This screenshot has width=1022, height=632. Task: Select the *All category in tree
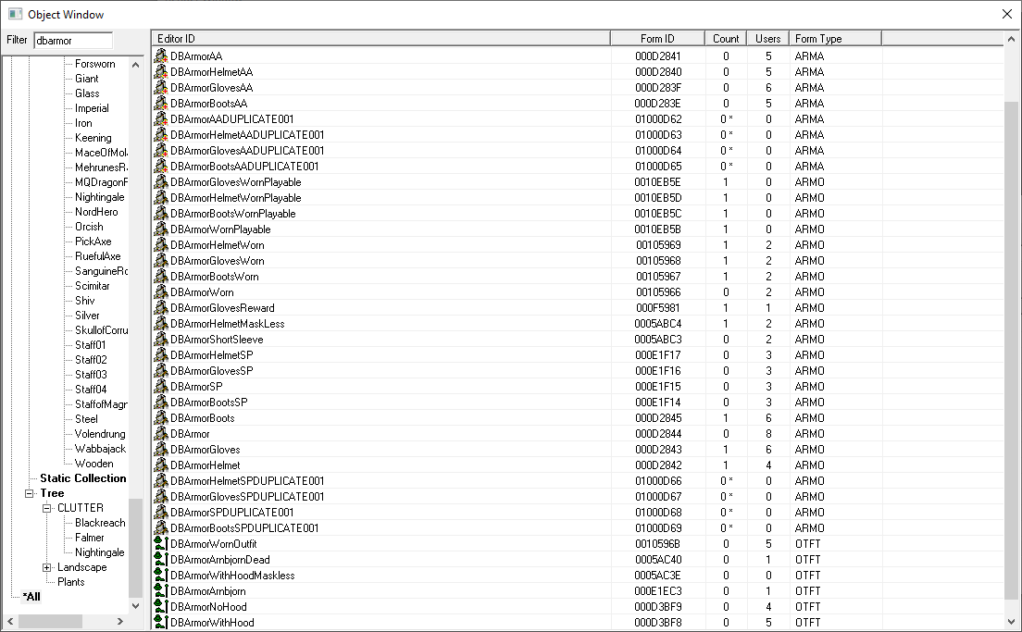tap(31, 597)
